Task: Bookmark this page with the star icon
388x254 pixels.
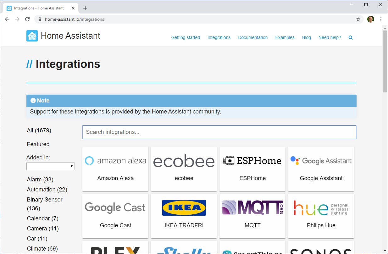Action: click(x=358, y=19)
